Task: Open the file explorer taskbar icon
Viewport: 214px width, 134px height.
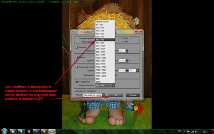Action: pyautogui.click(x=13, y=132)
